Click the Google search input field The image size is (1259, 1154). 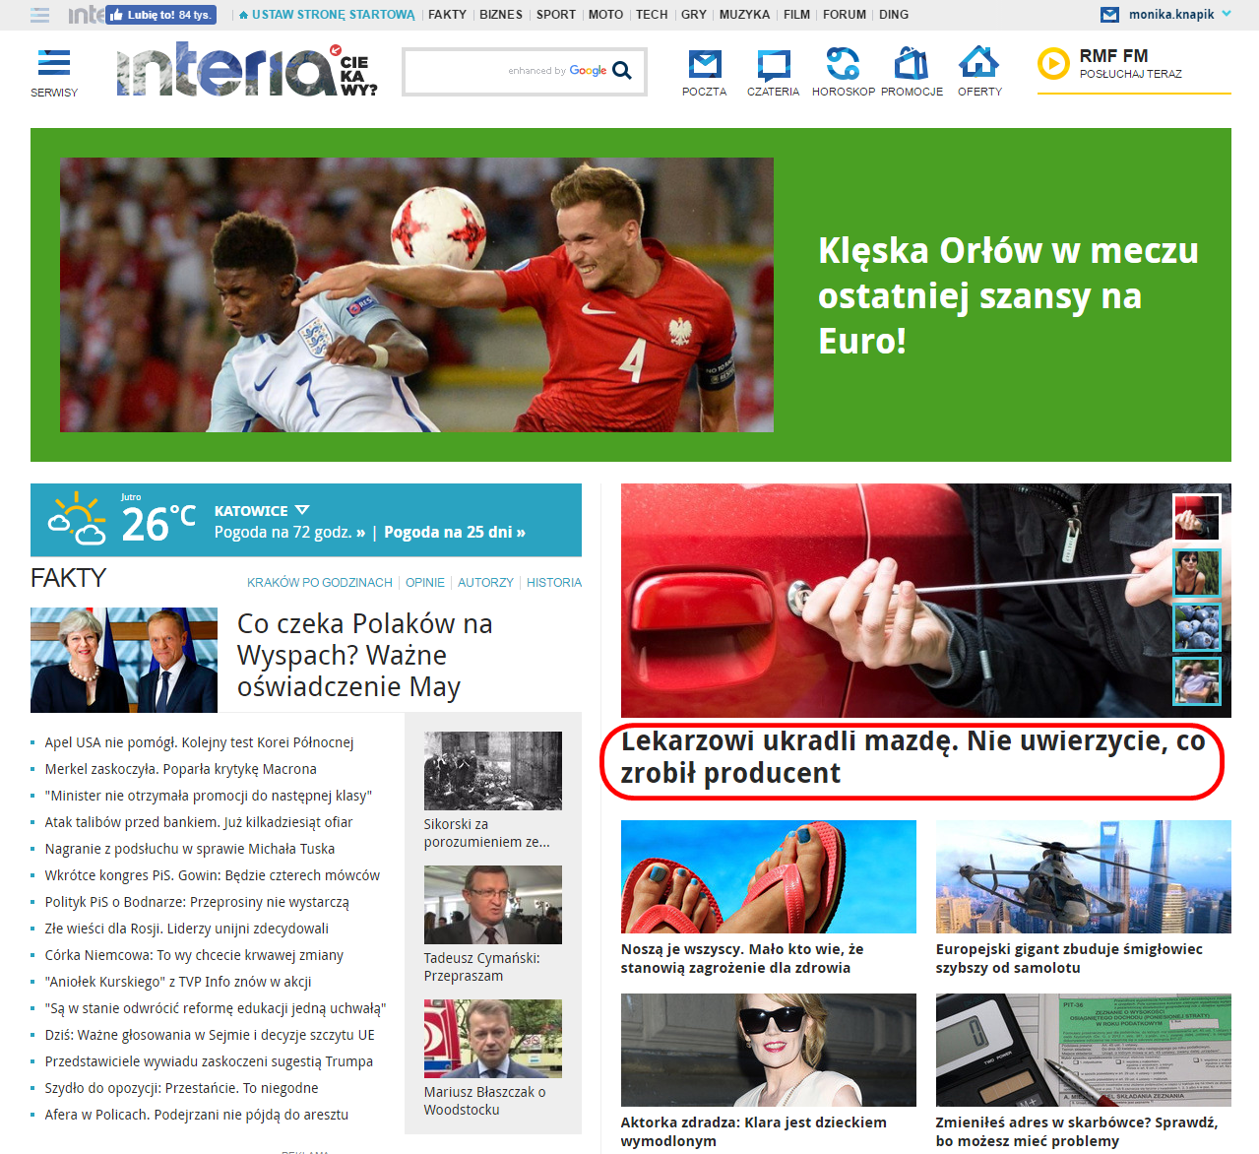(458, 71)
